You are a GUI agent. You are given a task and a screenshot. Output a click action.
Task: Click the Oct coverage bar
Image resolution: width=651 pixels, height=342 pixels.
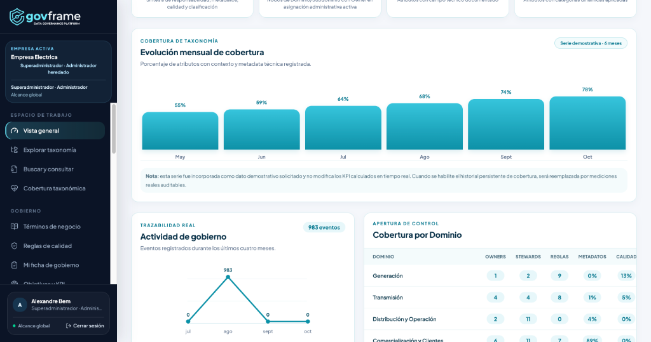pos(587,123)
